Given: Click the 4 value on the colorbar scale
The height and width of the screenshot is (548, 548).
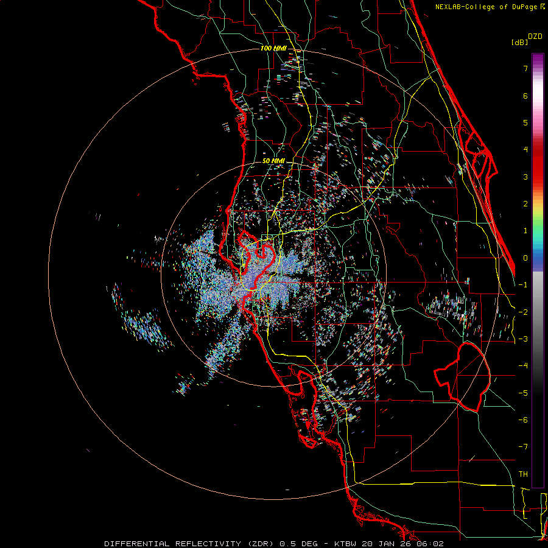Looking at the screenshot, I should 525,150.
